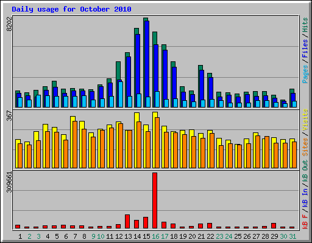
Task: Click the 'Sites' legend label
Action: (x=305, y=147)
